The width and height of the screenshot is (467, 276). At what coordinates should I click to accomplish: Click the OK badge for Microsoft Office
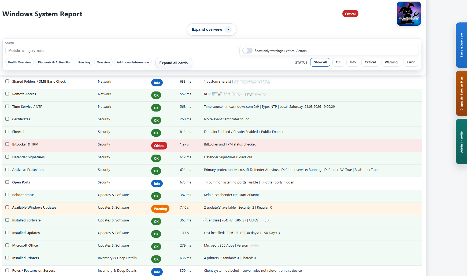156,247
